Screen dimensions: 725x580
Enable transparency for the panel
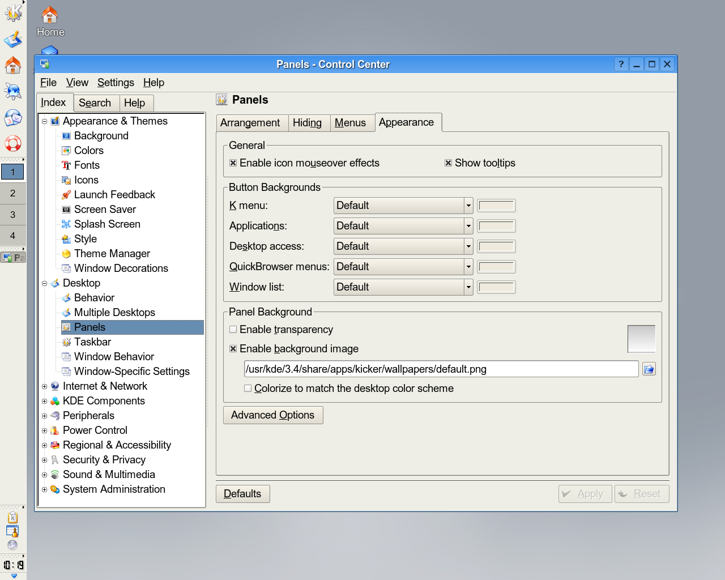[x=233, y=330]
